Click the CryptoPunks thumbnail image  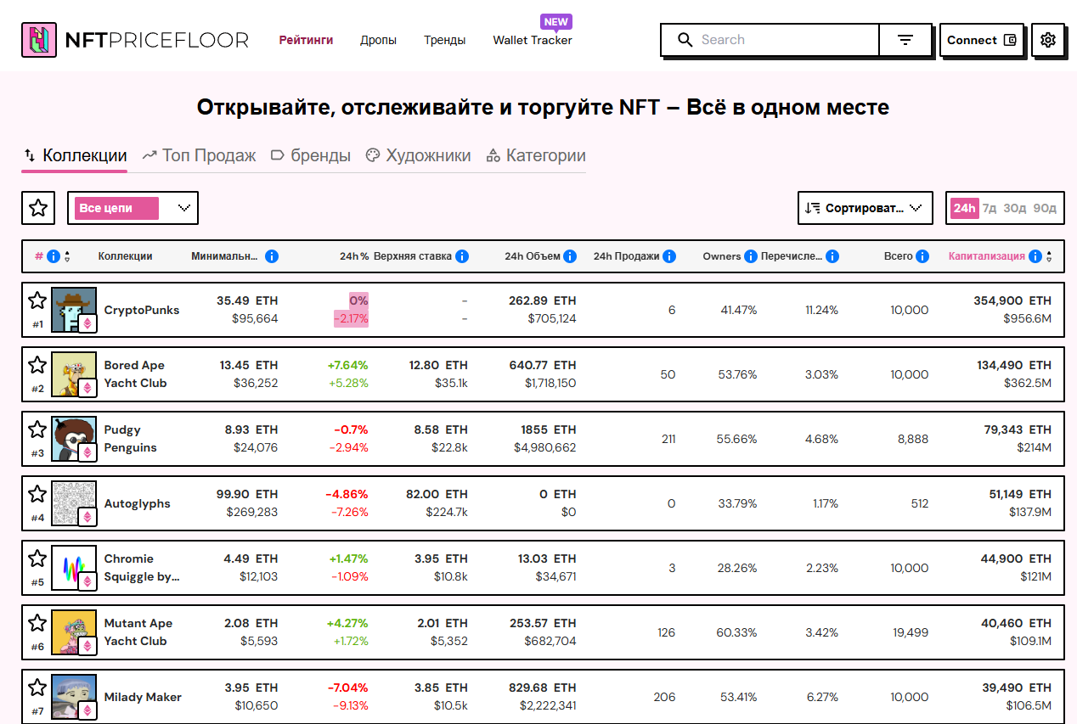click(x=73, y=310)
